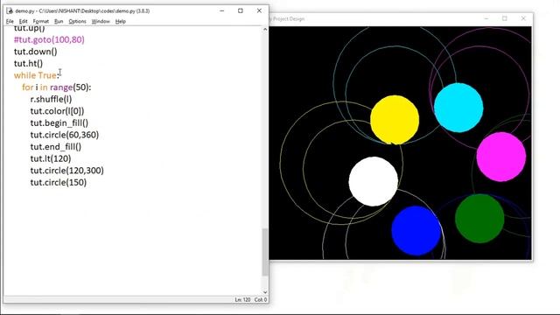Close the Project Design turtle window
Screen dimensions: 560x315
(523, 18)
